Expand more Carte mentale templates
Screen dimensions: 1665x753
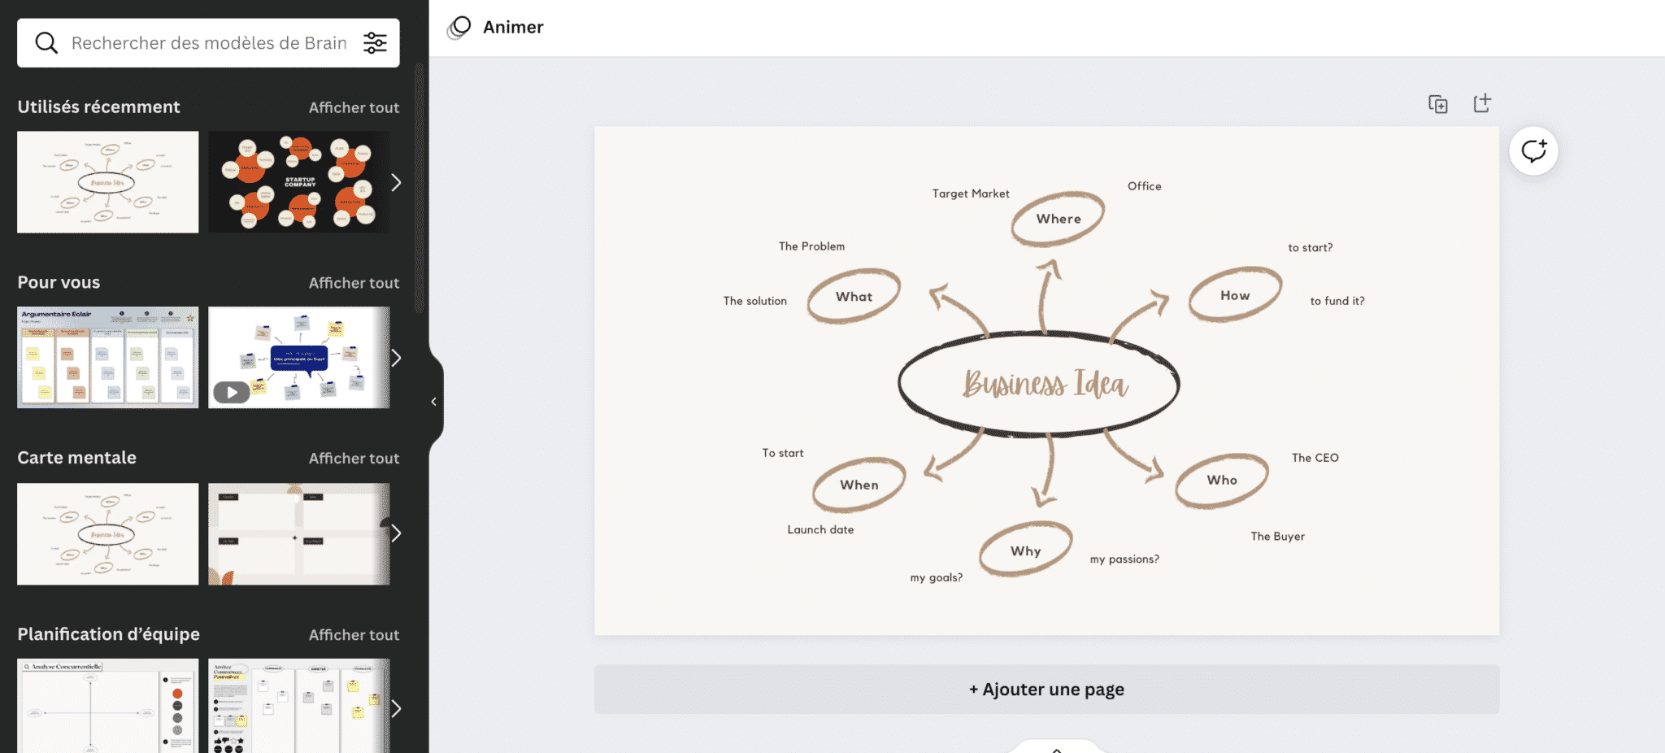[x=396, y=533]
